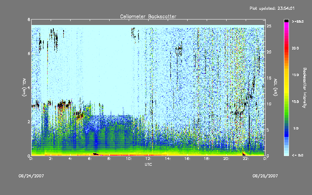Click the '20:' hour tick on the UTC axis
Viewport: 312px width, 195px height.
pyautogui.click(x=226, y=159)
